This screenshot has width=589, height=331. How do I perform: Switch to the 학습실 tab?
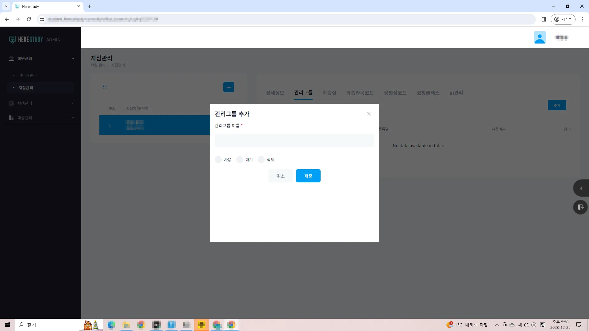[329, 93]
